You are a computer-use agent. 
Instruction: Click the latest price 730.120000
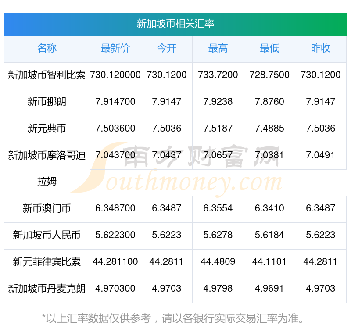click(115, 75)
